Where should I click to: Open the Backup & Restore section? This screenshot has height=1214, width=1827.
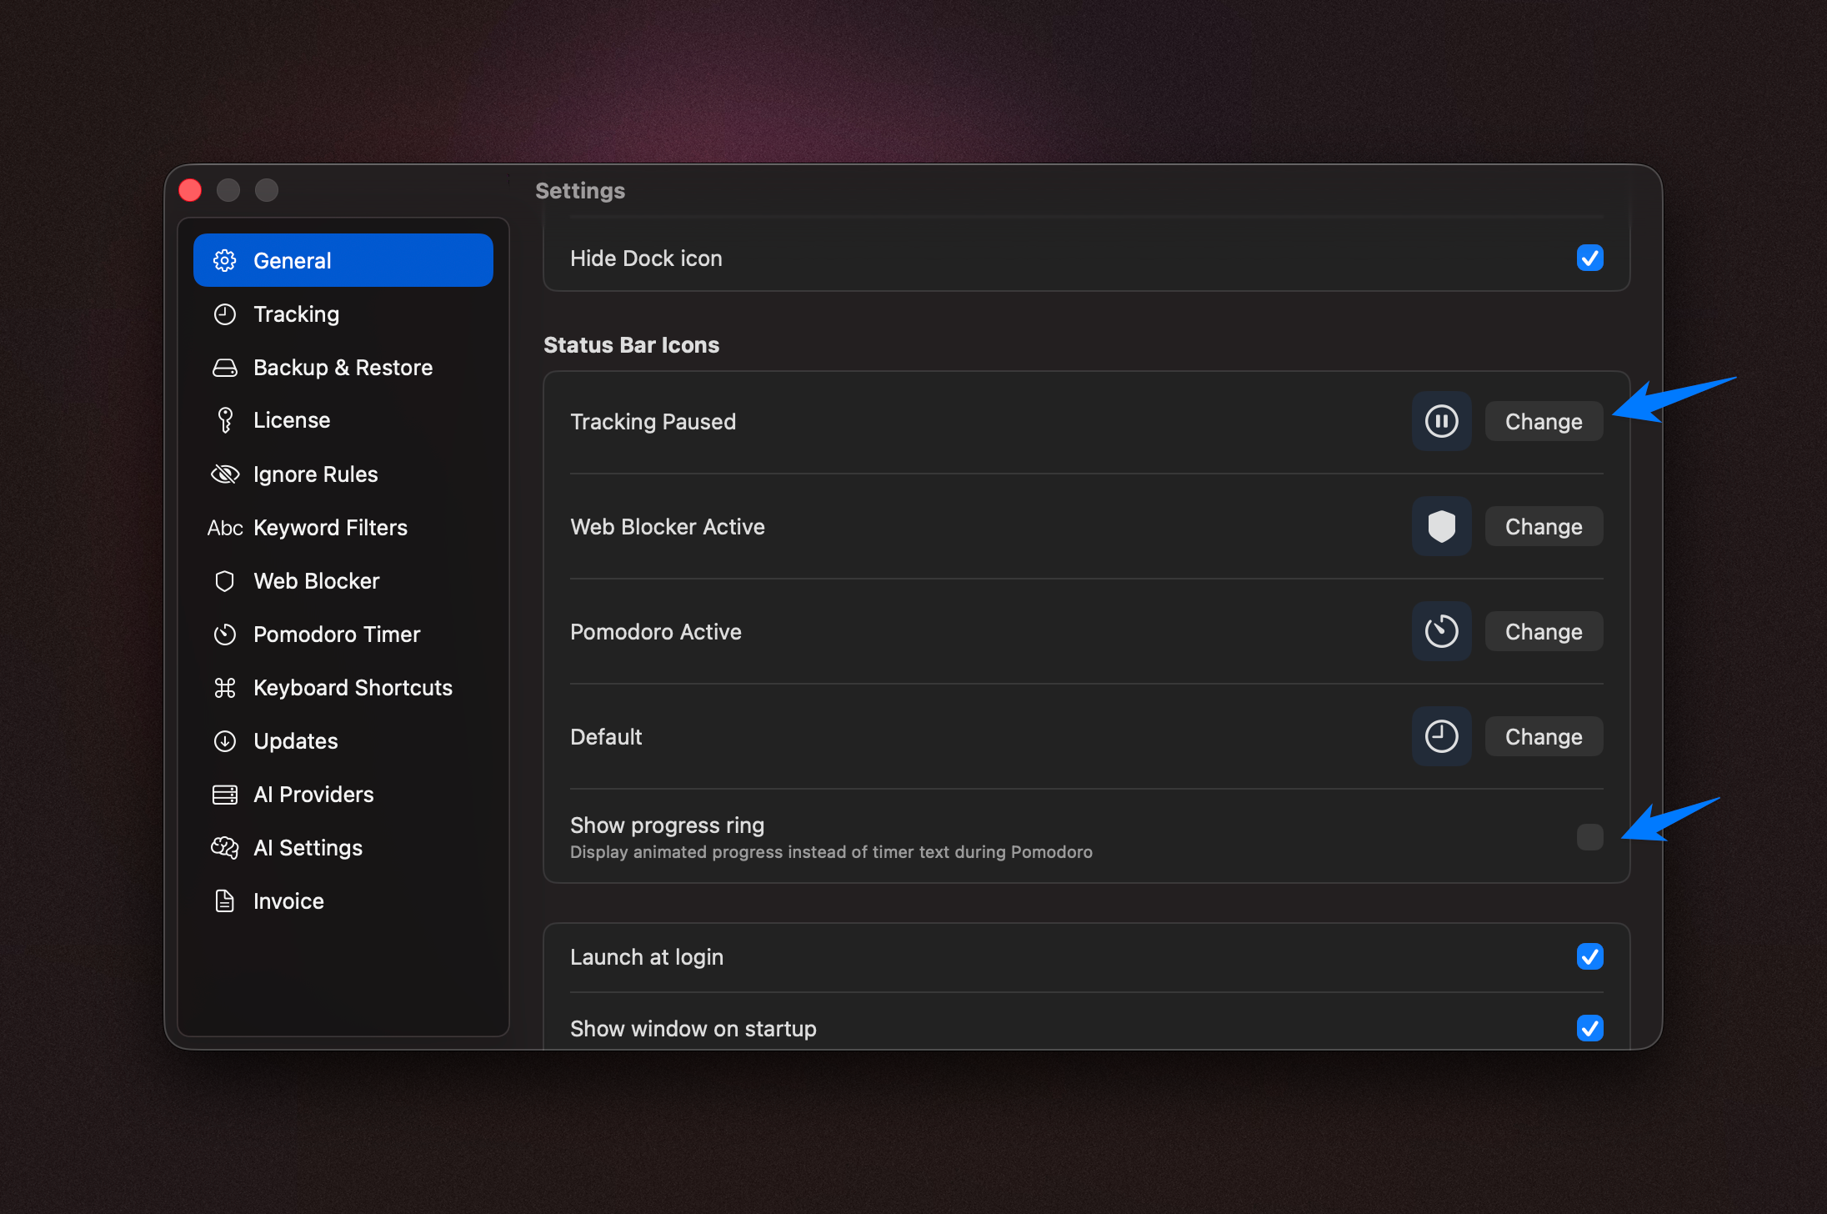click(343, 368)
